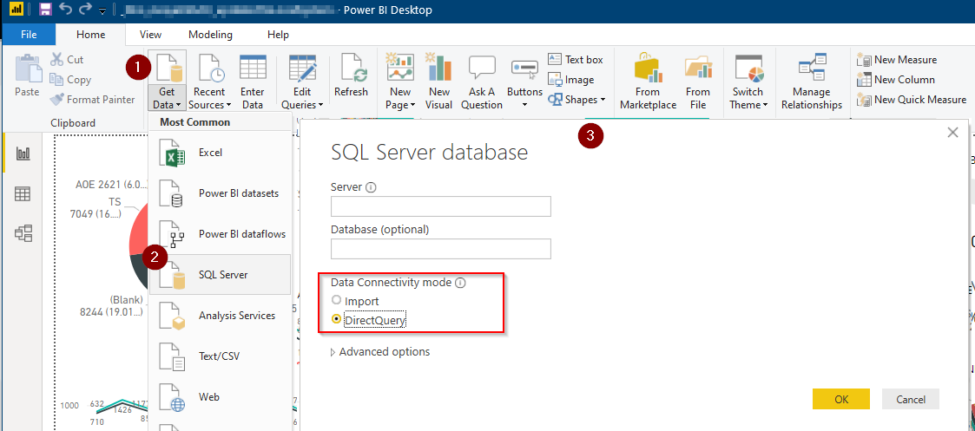Viewport: 975px width, 431px height.
Task: Choose Web from the Get Data menu
Action: click(221, 397)
